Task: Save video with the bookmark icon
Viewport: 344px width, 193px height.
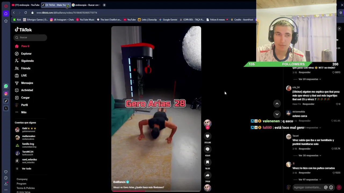Action: point(207,162)
